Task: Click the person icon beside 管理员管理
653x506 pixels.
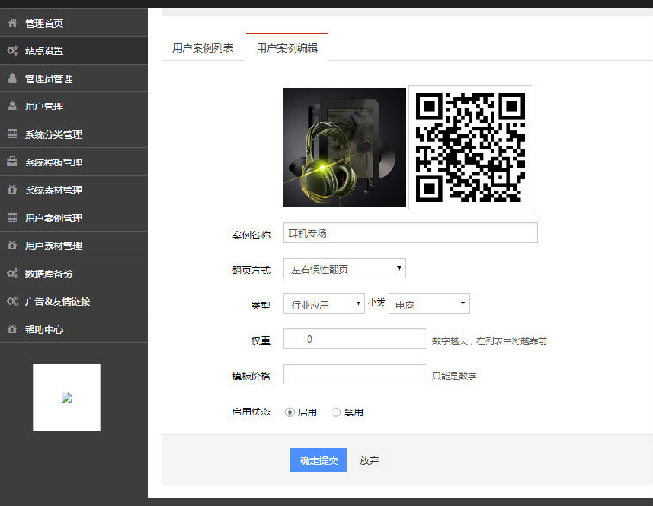Action: [12, 78]
